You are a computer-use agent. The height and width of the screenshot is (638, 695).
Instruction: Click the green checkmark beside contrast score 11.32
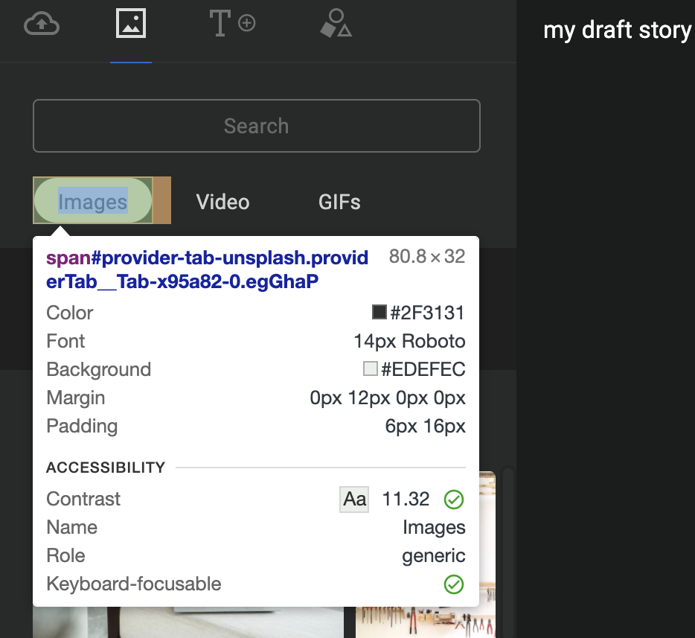pos(454,500)
